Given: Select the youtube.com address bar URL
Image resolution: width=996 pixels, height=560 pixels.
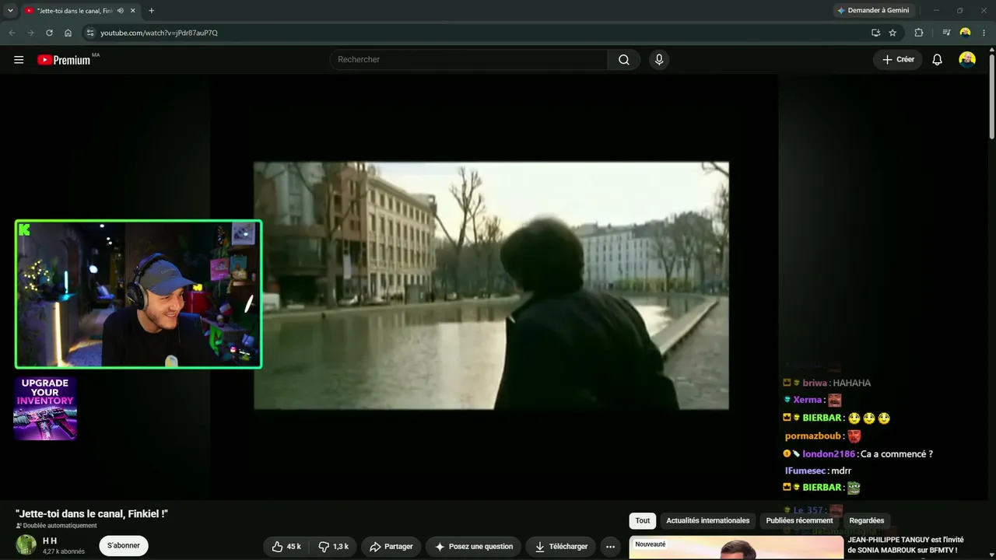Looking at the screenshot, I should coord(159,33).
